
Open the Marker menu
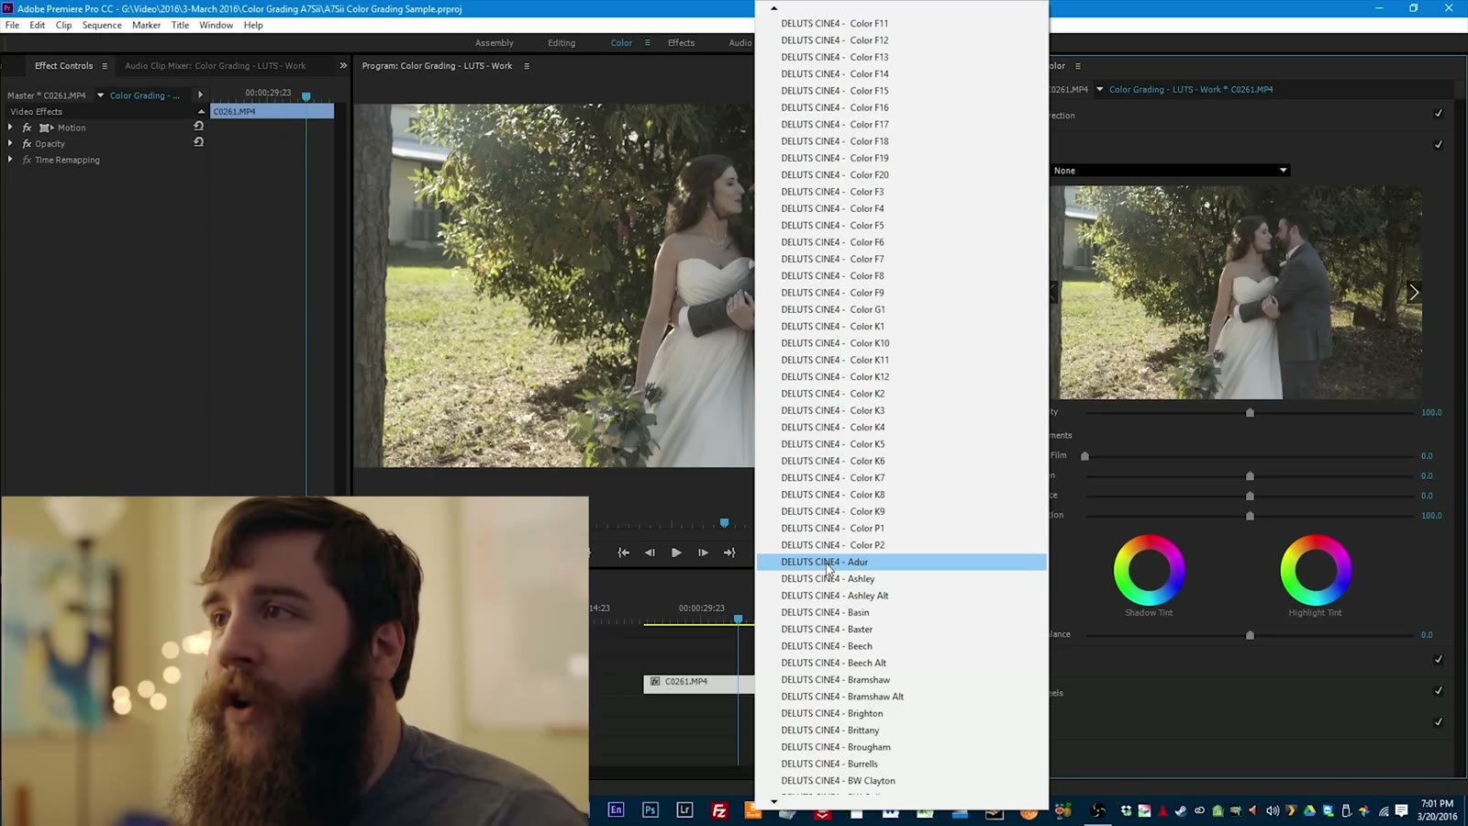pyautogui.click(x=146, y=26)
